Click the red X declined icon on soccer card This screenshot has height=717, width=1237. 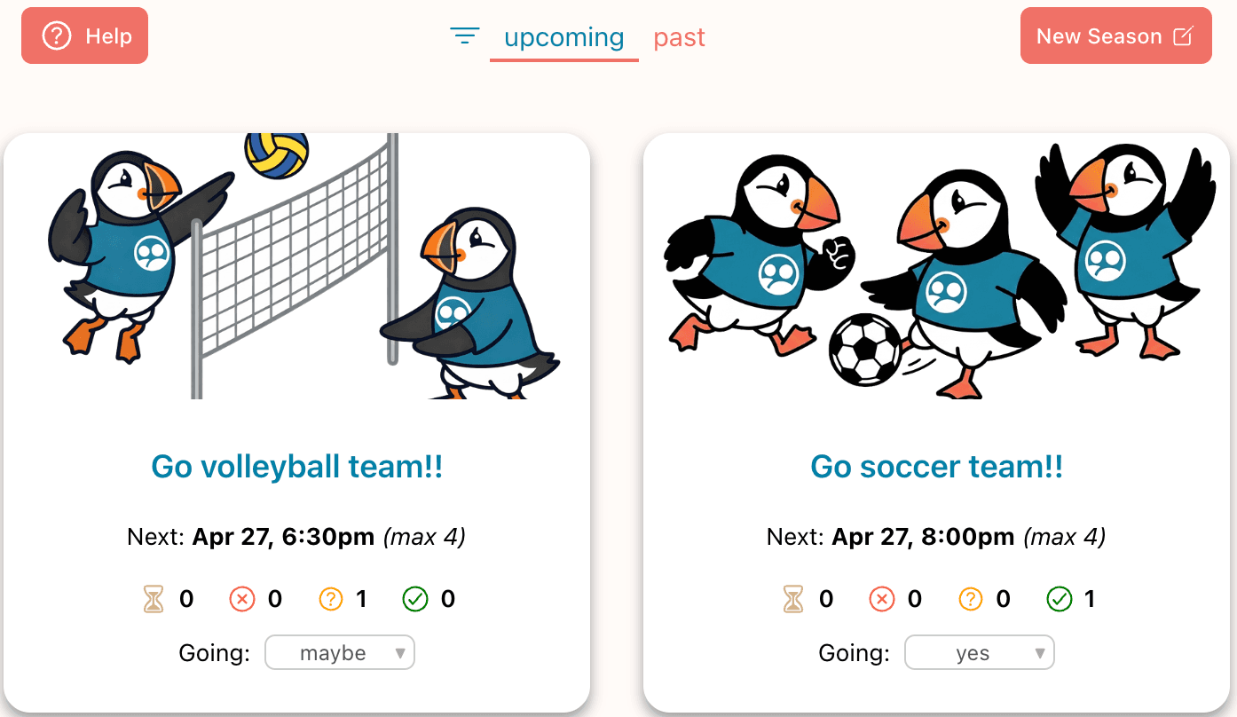coord(882,599)
